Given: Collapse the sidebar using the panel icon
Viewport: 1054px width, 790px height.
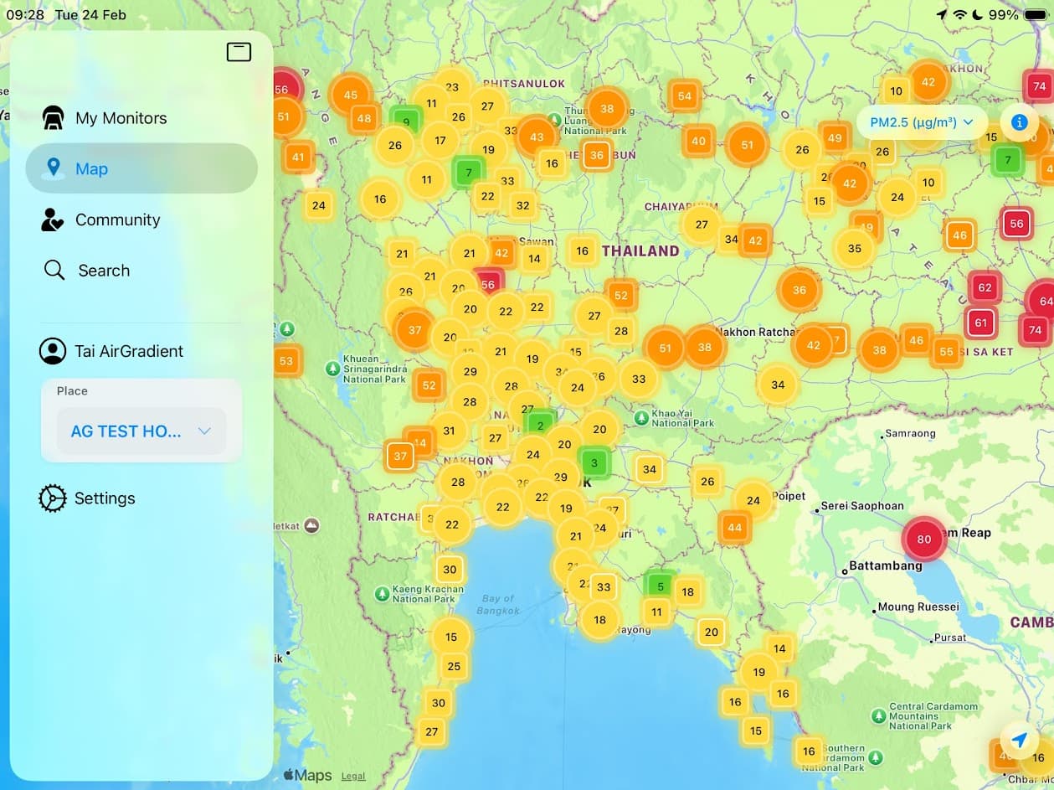Looking at the screenshot, I should (x=239, y=52).
